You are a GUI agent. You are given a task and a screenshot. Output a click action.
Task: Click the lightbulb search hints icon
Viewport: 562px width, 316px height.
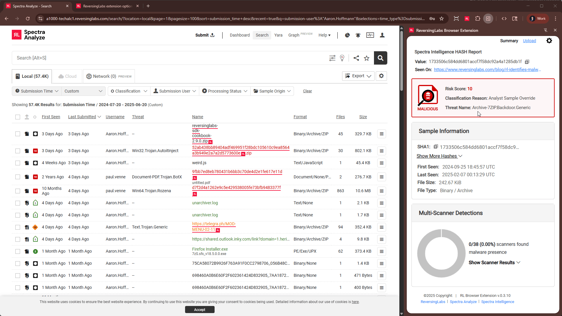pos(342,58)
